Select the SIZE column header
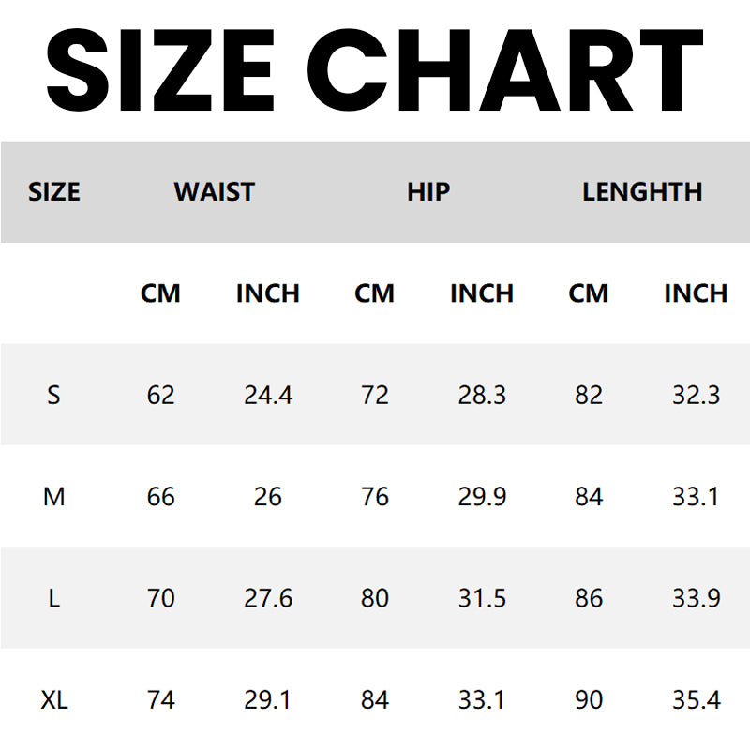The image size is (750, 750). pyautogui.click(x=54, y=192)
